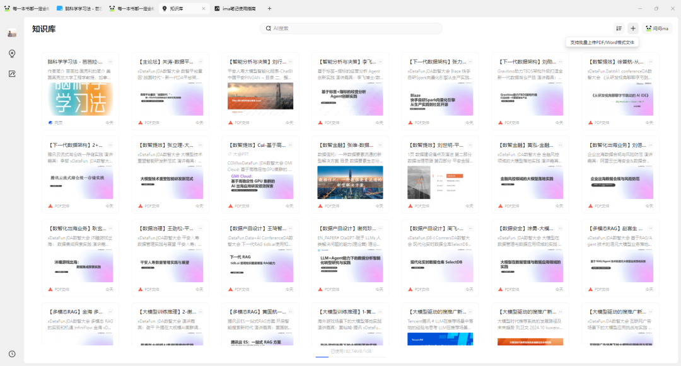The width and height of the screenshot is (681, 366).
Task: Open the history clock icon at the sidebar bottom
Action: coord(12,354)
